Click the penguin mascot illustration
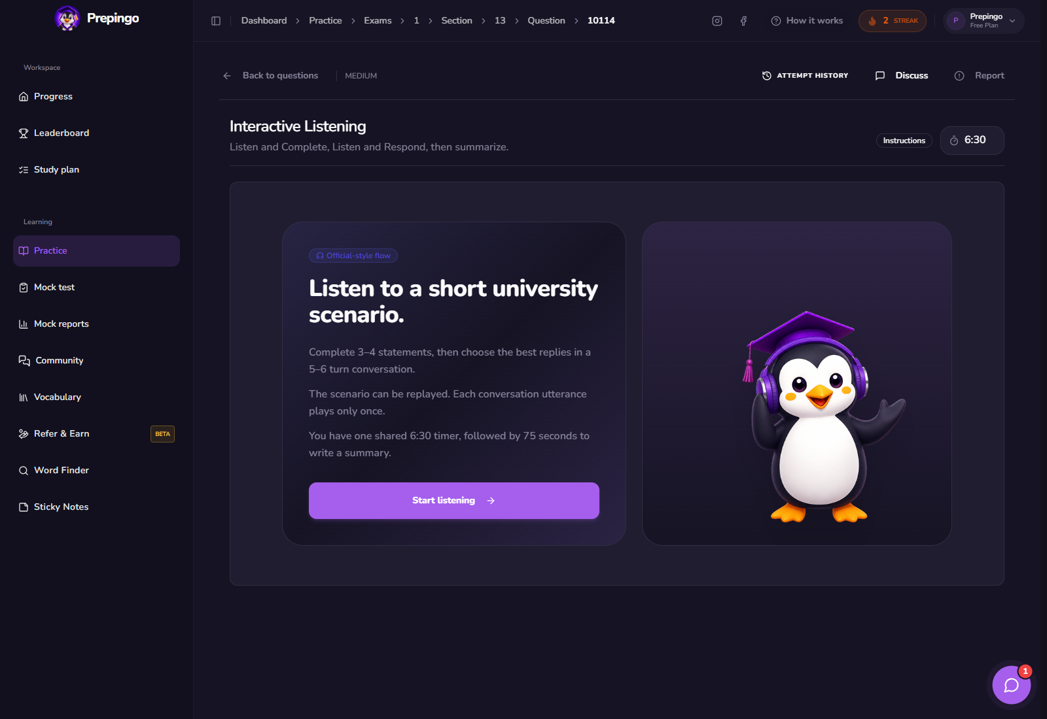 coord(825,417)
